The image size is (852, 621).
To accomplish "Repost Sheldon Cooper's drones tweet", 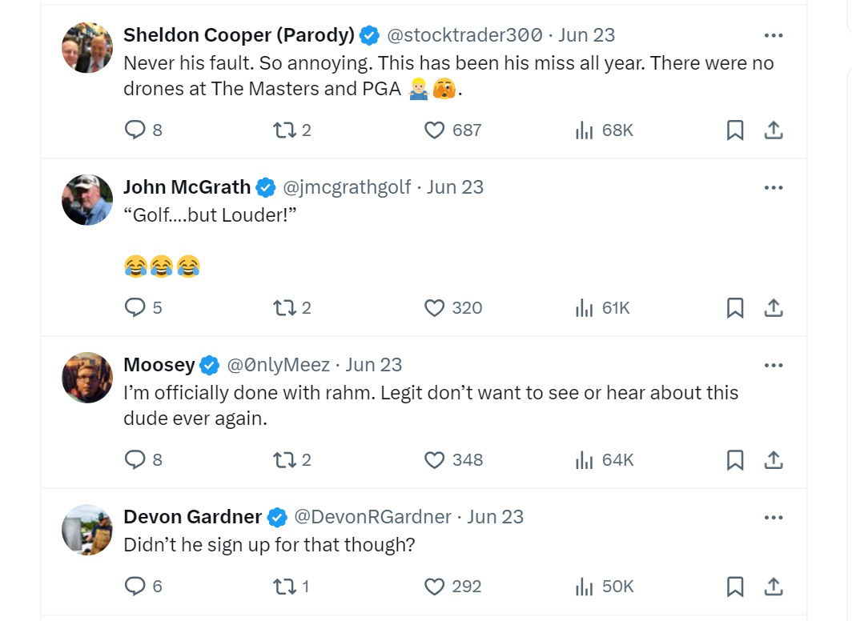I will pos(283,130).
